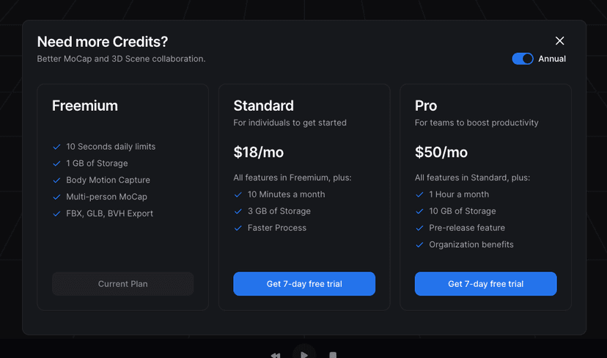Click checkmark beside Organization benefits

click(x=419, y=245)
